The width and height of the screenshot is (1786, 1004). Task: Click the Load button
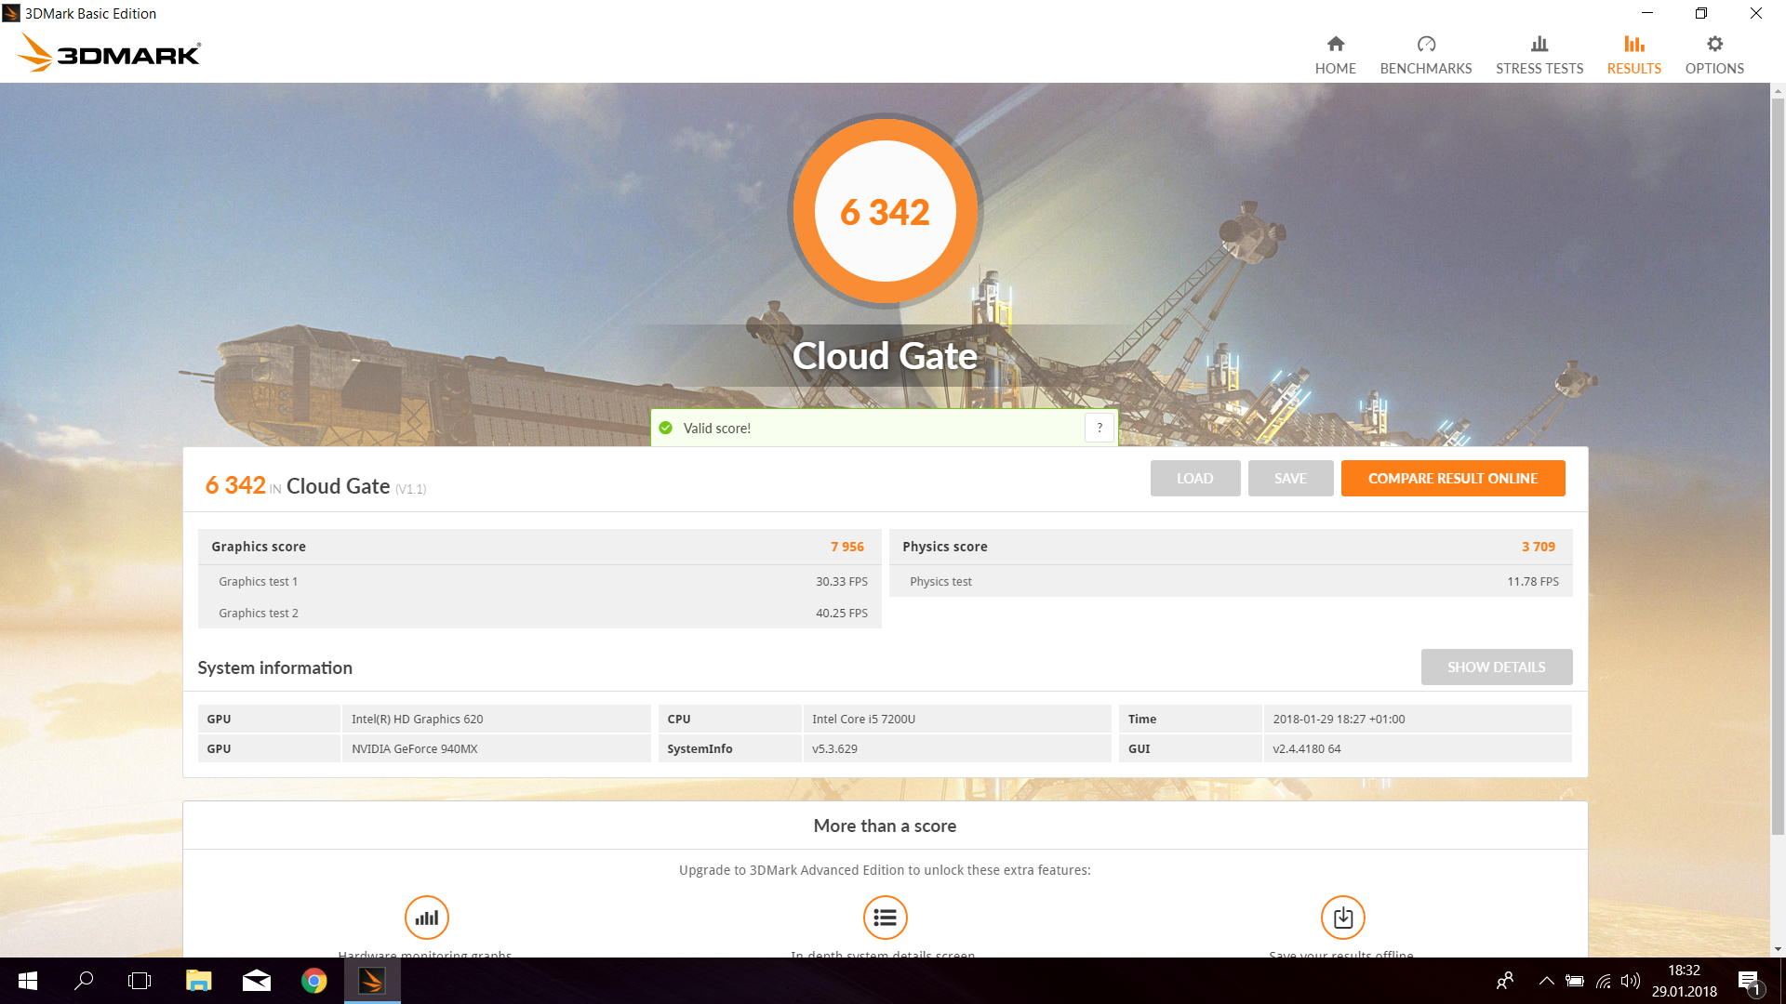click(1194, 478)
